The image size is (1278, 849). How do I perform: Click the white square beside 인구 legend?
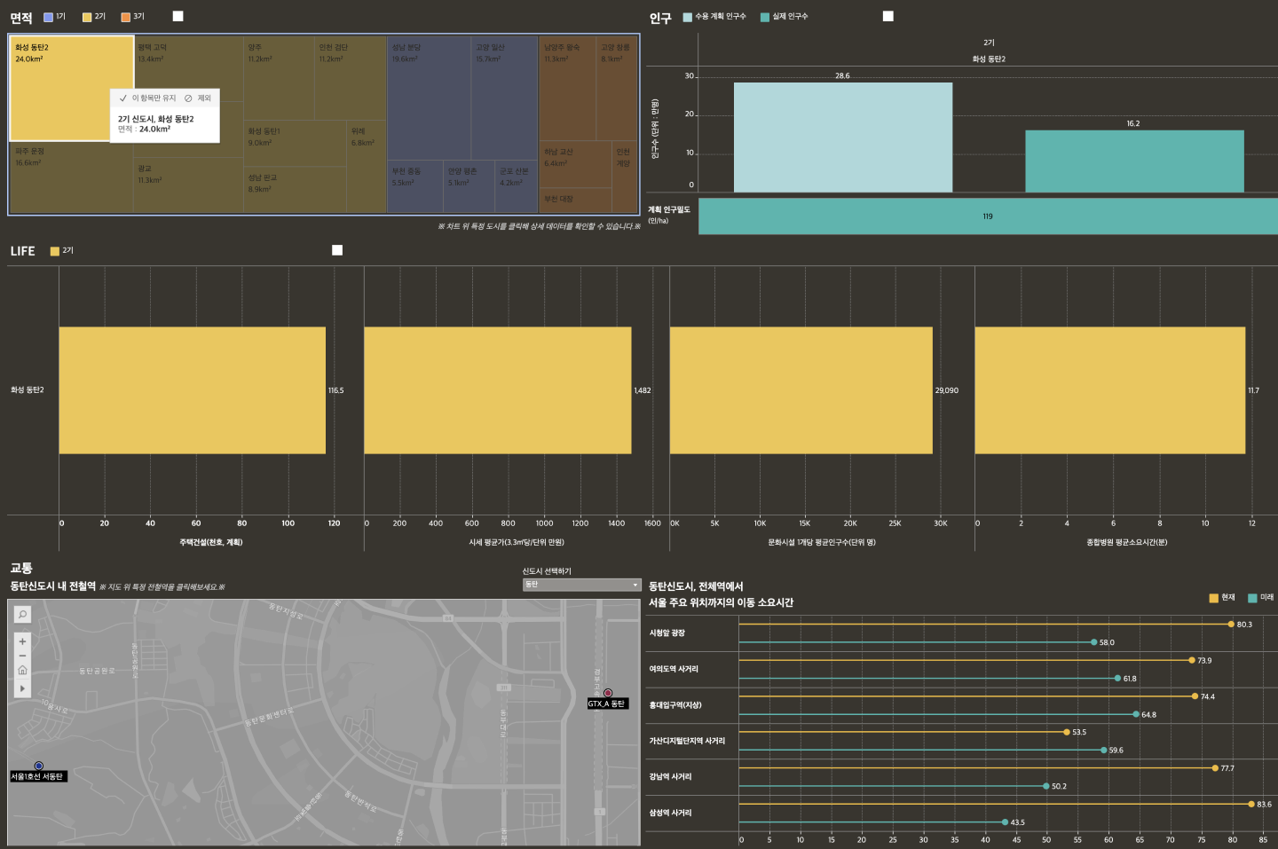(x=887, y=16)
